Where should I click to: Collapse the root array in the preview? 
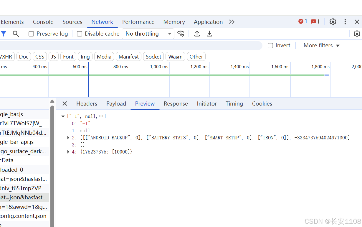[63, 116]
